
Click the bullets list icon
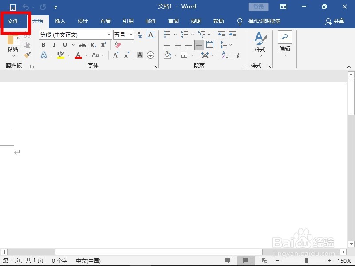click(167, 35)
